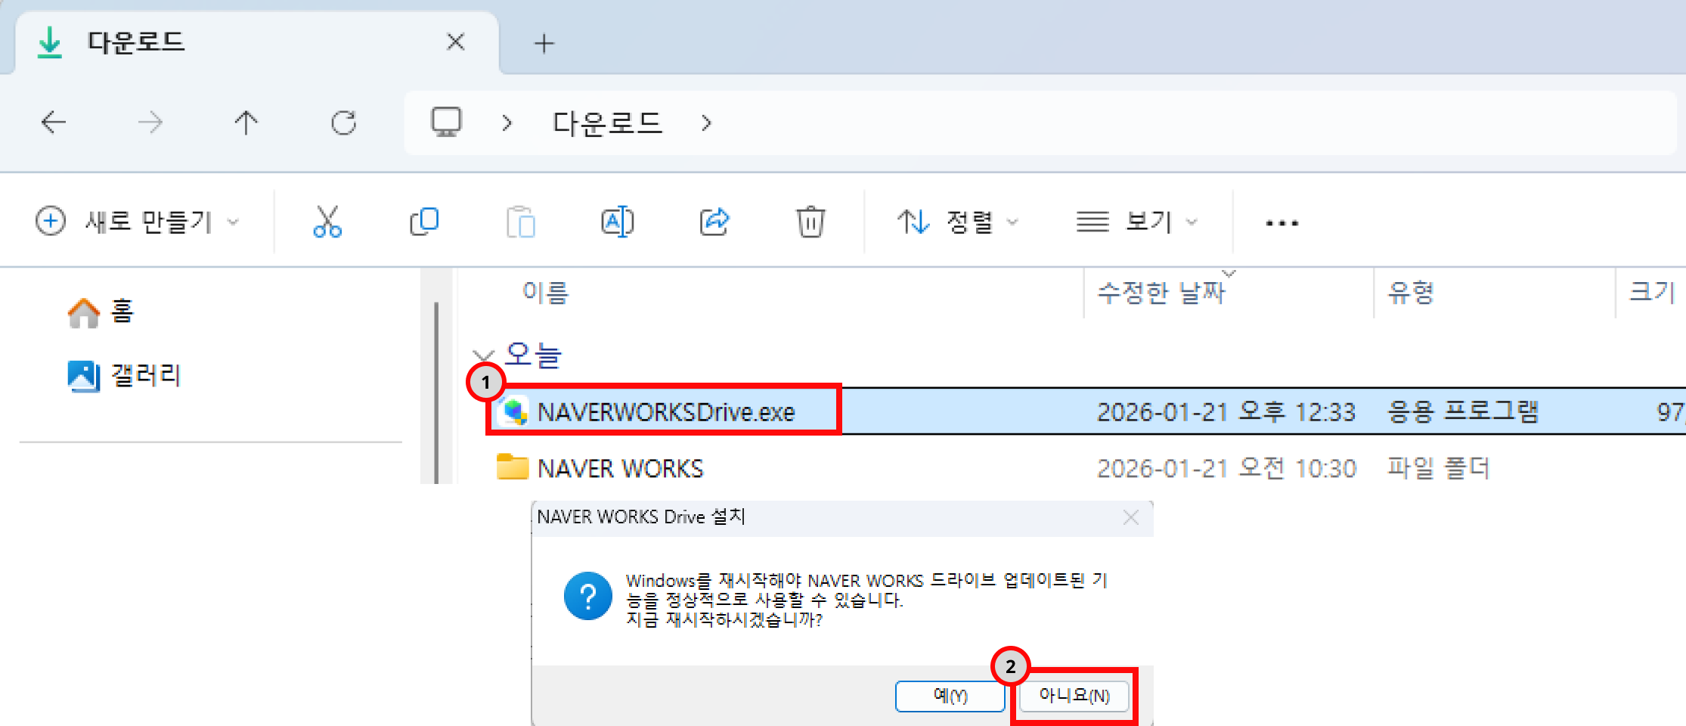
Task: Open the 정렬 sort dropdown
Action: click(x=959, y=222)
